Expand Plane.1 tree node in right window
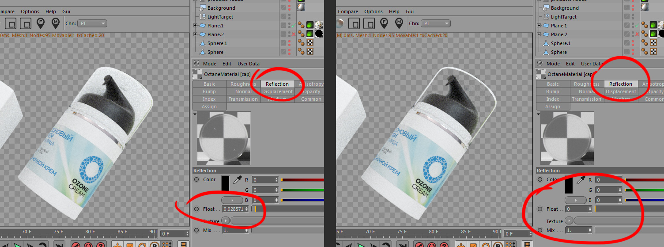 coord(539,26)
